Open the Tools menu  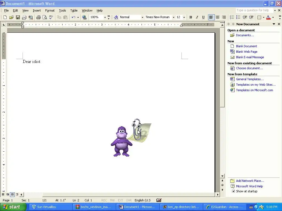click(x=63, y=10)
